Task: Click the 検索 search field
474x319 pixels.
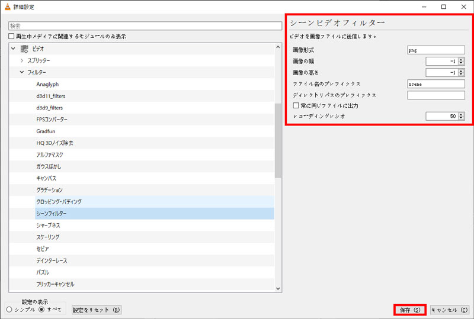Action: (145, 26)
